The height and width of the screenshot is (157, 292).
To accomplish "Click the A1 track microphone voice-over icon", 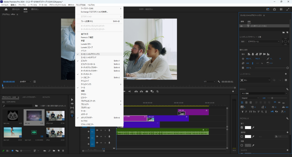I will 109,131.
